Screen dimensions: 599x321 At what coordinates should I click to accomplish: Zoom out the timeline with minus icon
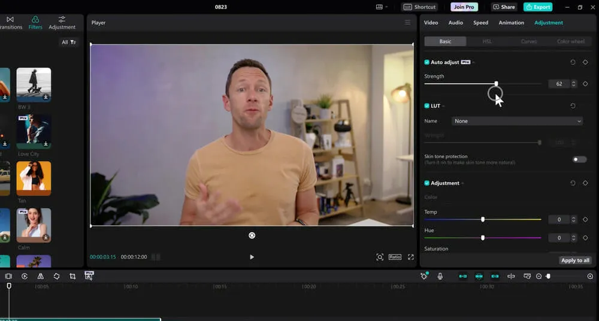(x=539, y=276)
